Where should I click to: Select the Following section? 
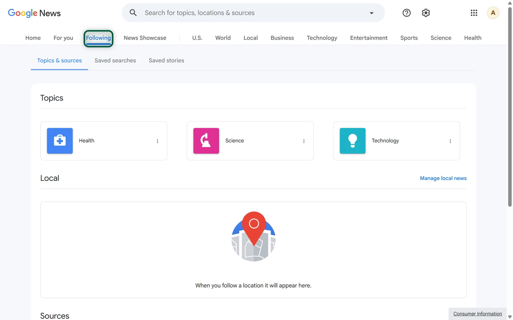click(98, 38)
